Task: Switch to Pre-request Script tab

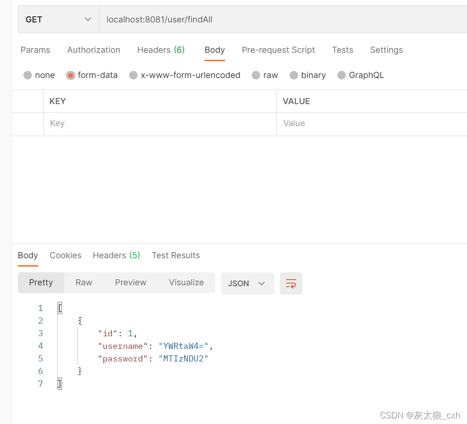Action: 278,50
